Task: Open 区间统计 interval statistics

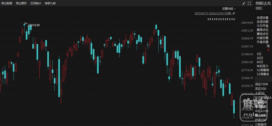Action: pos(36,3)
